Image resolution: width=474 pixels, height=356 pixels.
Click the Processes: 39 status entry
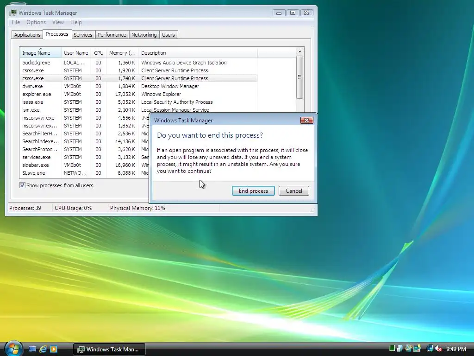pos(25,208)
